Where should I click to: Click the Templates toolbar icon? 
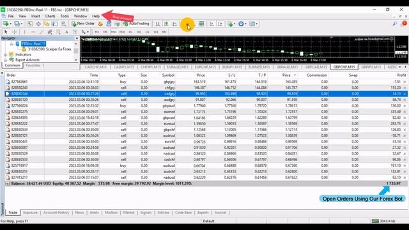252,24
